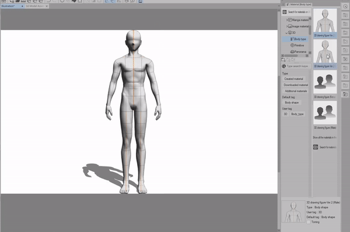This screenshot has width=350, height=232.
Task: Expand the Manga material tree node
Action: pos(287,20)
